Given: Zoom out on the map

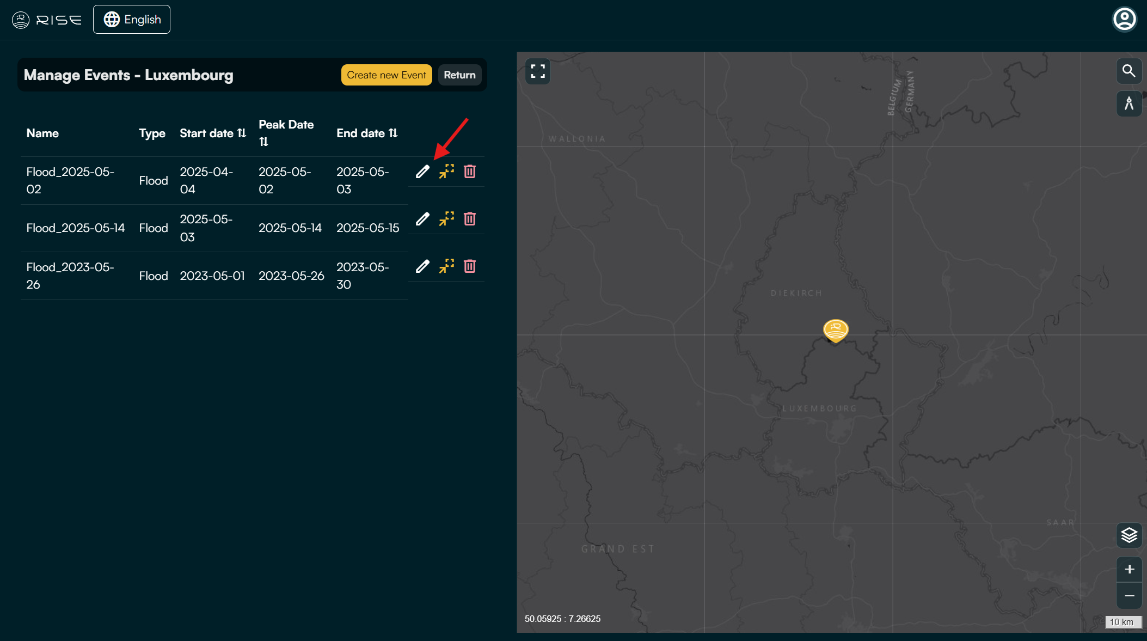Looking at the screenshot, I should click(1129, 596).
